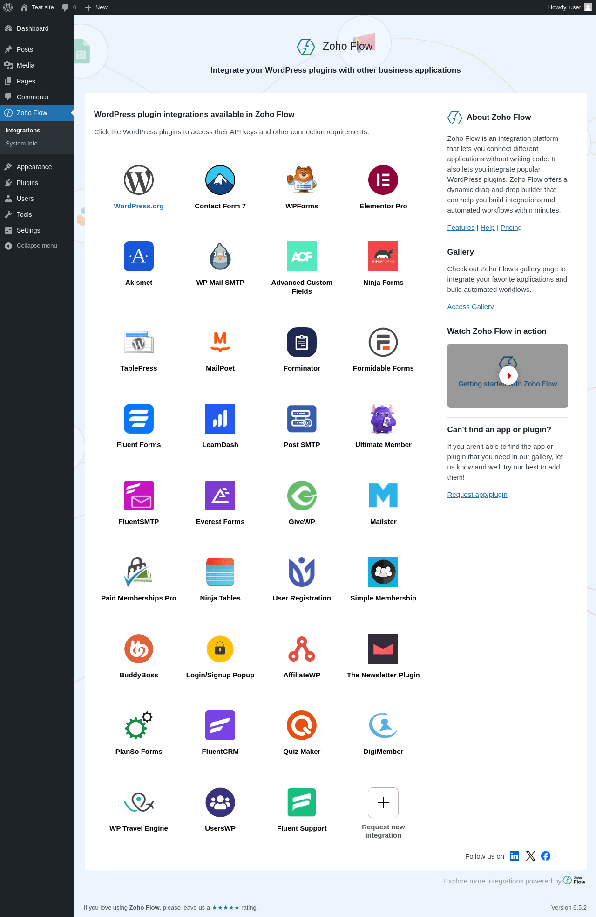Open the Comments sidebar menu

pos(37,97)
